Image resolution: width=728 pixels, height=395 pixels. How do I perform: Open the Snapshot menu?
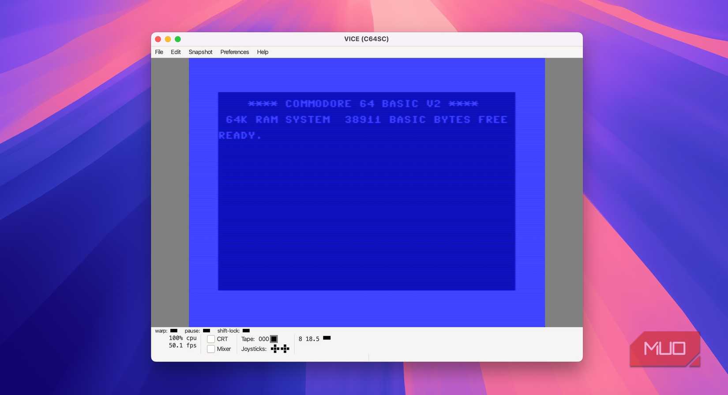coord(200,52)
